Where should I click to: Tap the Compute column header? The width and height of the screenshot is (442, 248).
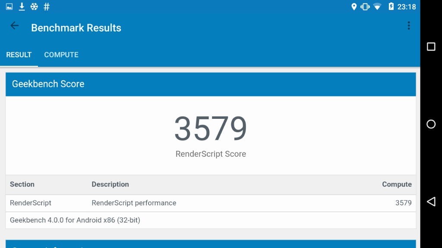397,184
